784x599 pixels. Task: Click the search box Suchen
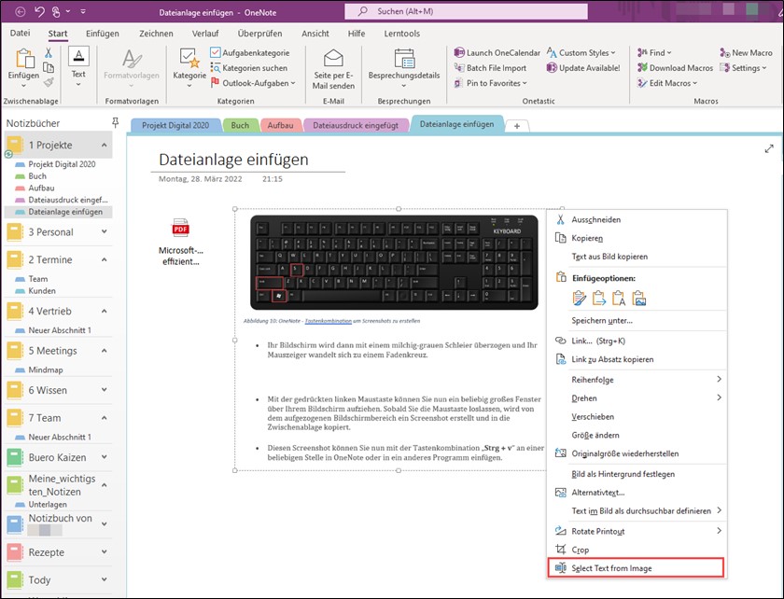466,11
